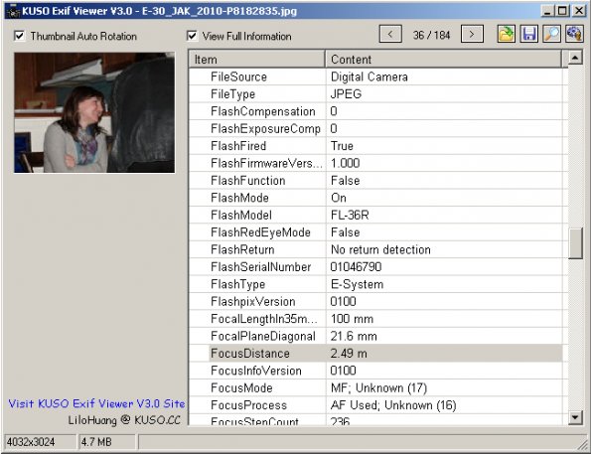Click the scrollbar up arrow
The width and height of the screenshot is (591, 454).
coord(575,58)
